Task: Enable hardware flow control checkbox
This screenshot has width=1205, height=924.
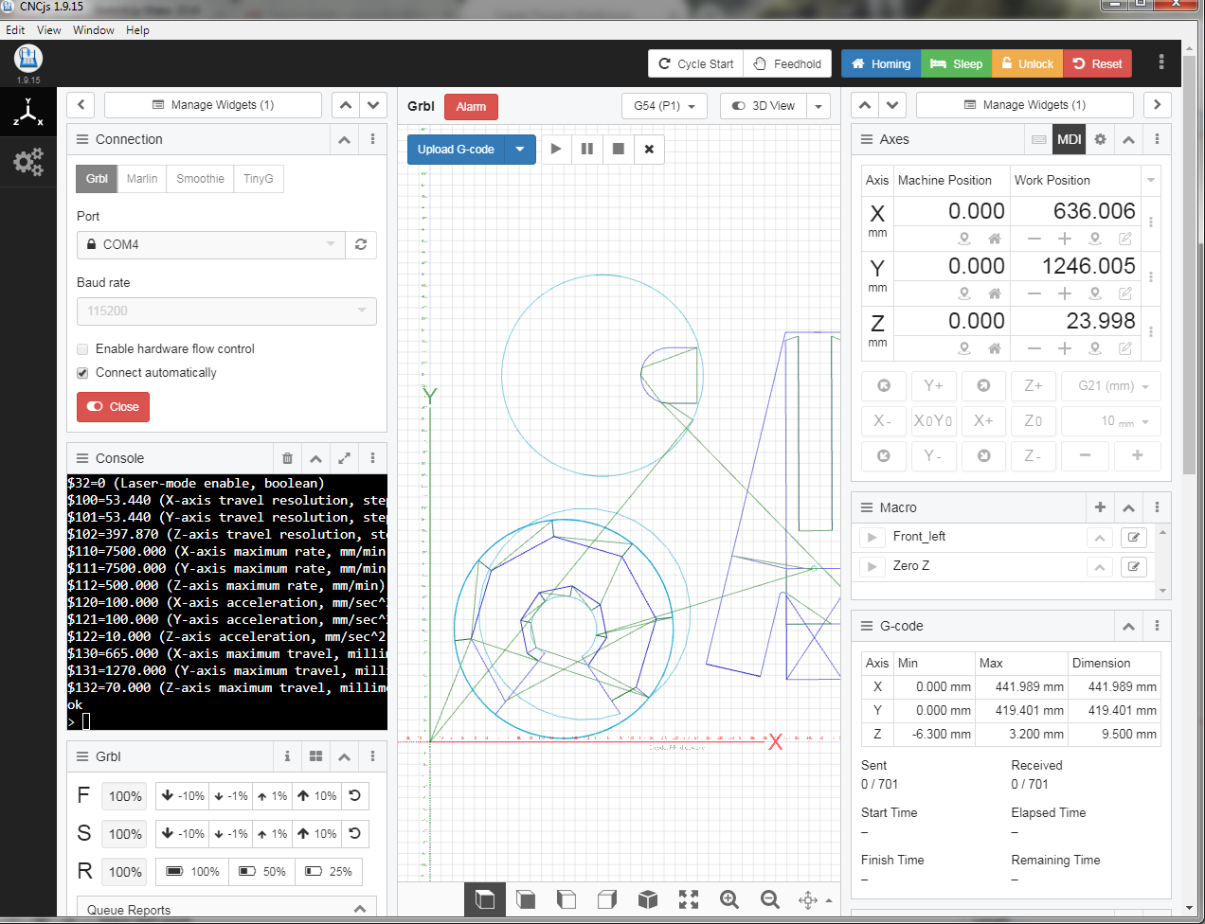Action: coord(83,349)
